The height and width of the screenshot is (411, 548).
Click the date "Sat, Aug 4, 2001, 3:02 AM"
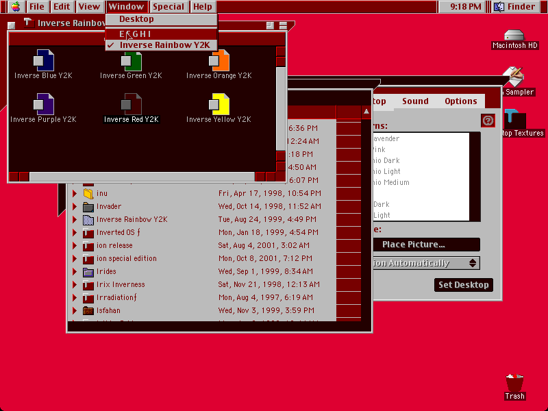point(264,246)
